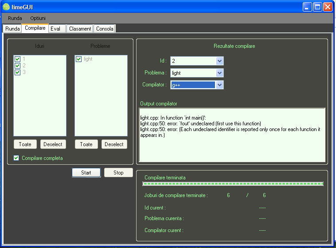336x248 pixels.
Task: Switch to the Clasament tab
Action: point(80,29)
